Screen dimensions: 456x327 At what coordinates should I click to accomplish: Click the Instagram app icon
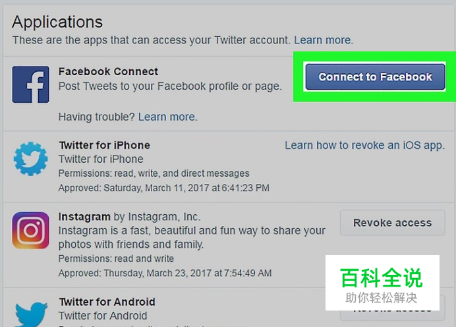pos(30,230)
